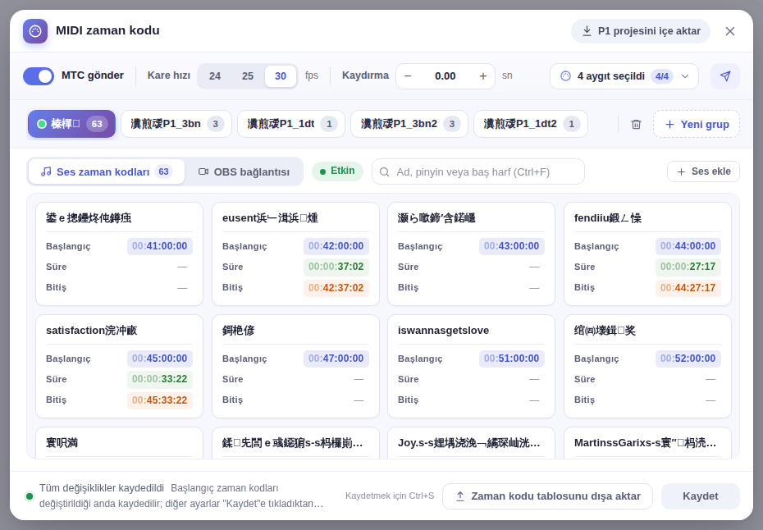Image resolution: width=763 pixels, height=530 pixels.
Task: Select the active group with 63 items
Action: coord(71,124)
